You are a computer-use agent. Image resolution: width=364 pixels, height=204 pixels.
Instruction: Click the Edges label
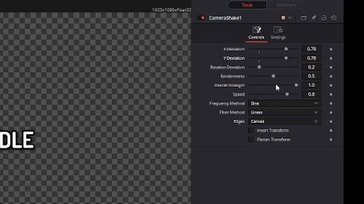click(239, 121)
